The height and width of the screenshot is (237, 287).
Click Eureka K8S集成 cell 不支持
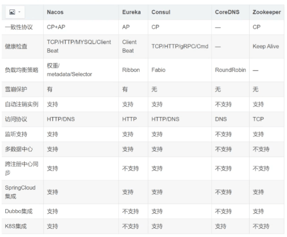130,226
